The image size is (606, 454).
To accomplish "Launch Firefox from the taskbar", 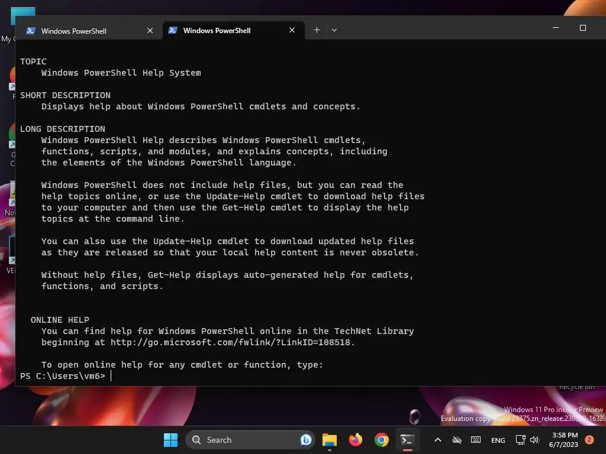I will (356, 440).
